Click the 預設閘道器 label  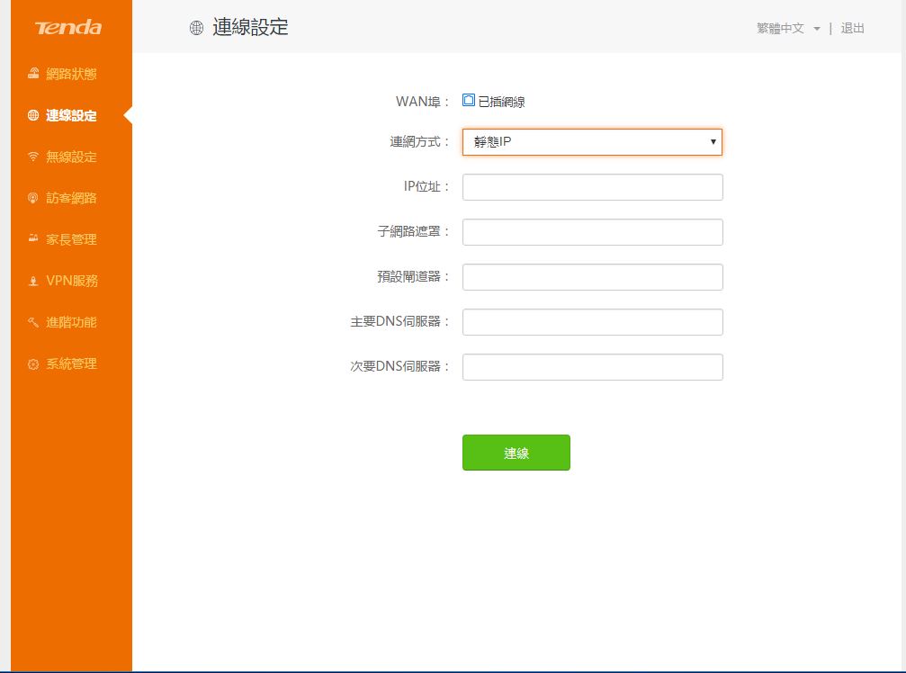[x=413, y=277]
